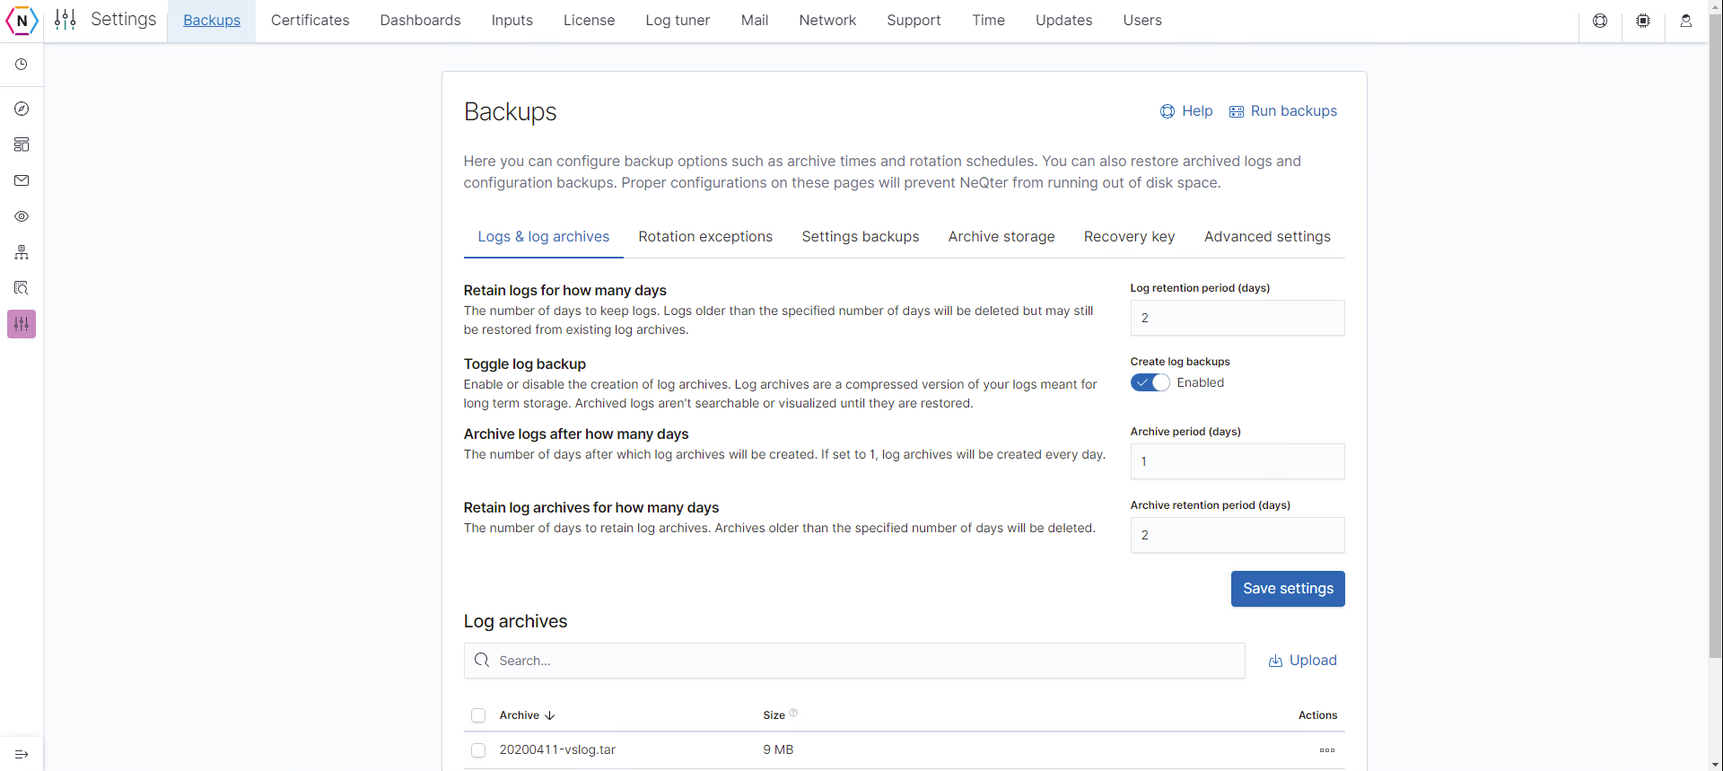This screenshot has height=771, width=1723.
Task: Click the NeQter N logo icon
Action: pos(22,21)
